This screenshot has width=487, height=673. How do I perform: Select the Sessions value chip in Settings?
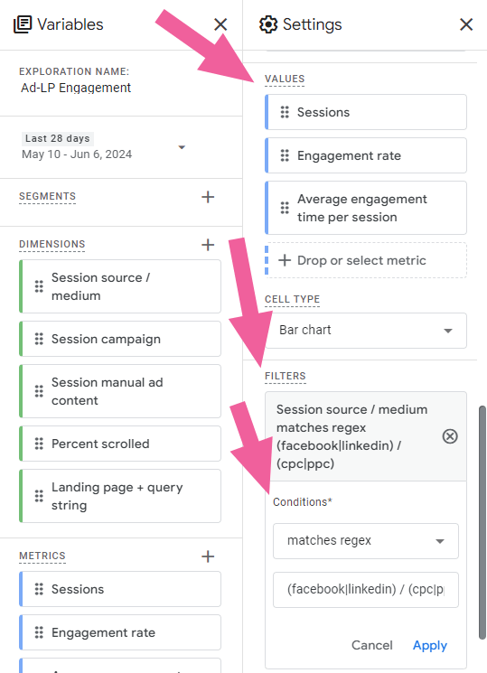coord(366,112)
